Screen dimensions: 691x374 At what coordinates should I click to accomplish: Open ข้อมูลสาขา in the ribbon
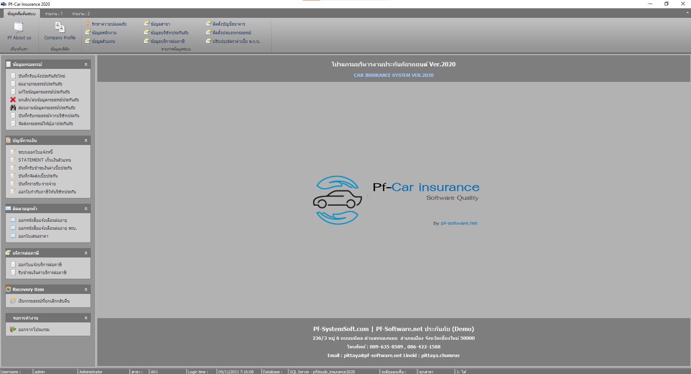(x=157, y=24)
